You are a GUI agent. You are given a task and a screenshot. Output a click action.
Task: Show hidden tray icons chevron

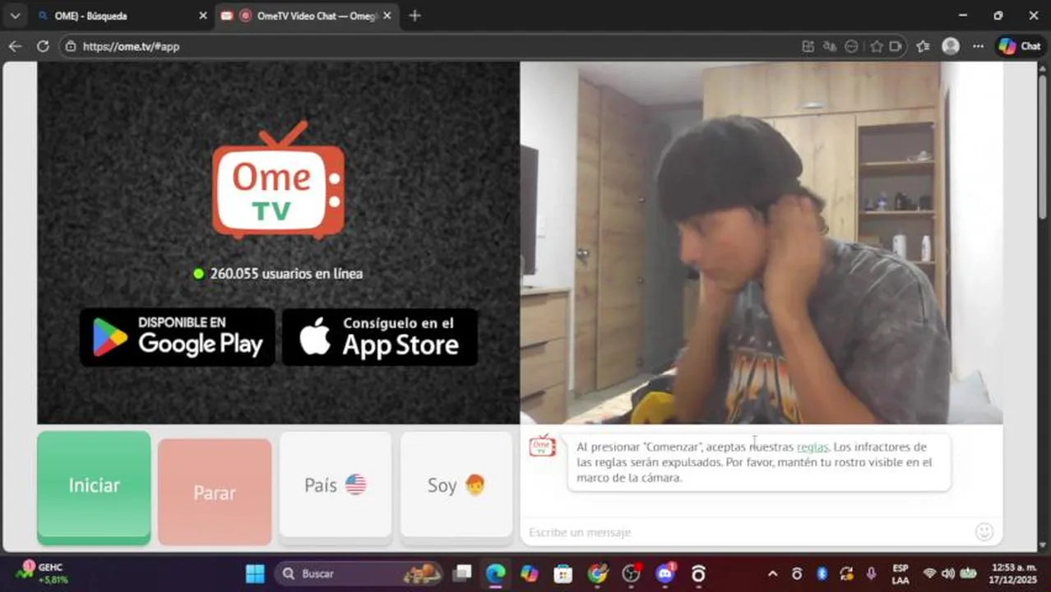point(772,573)
